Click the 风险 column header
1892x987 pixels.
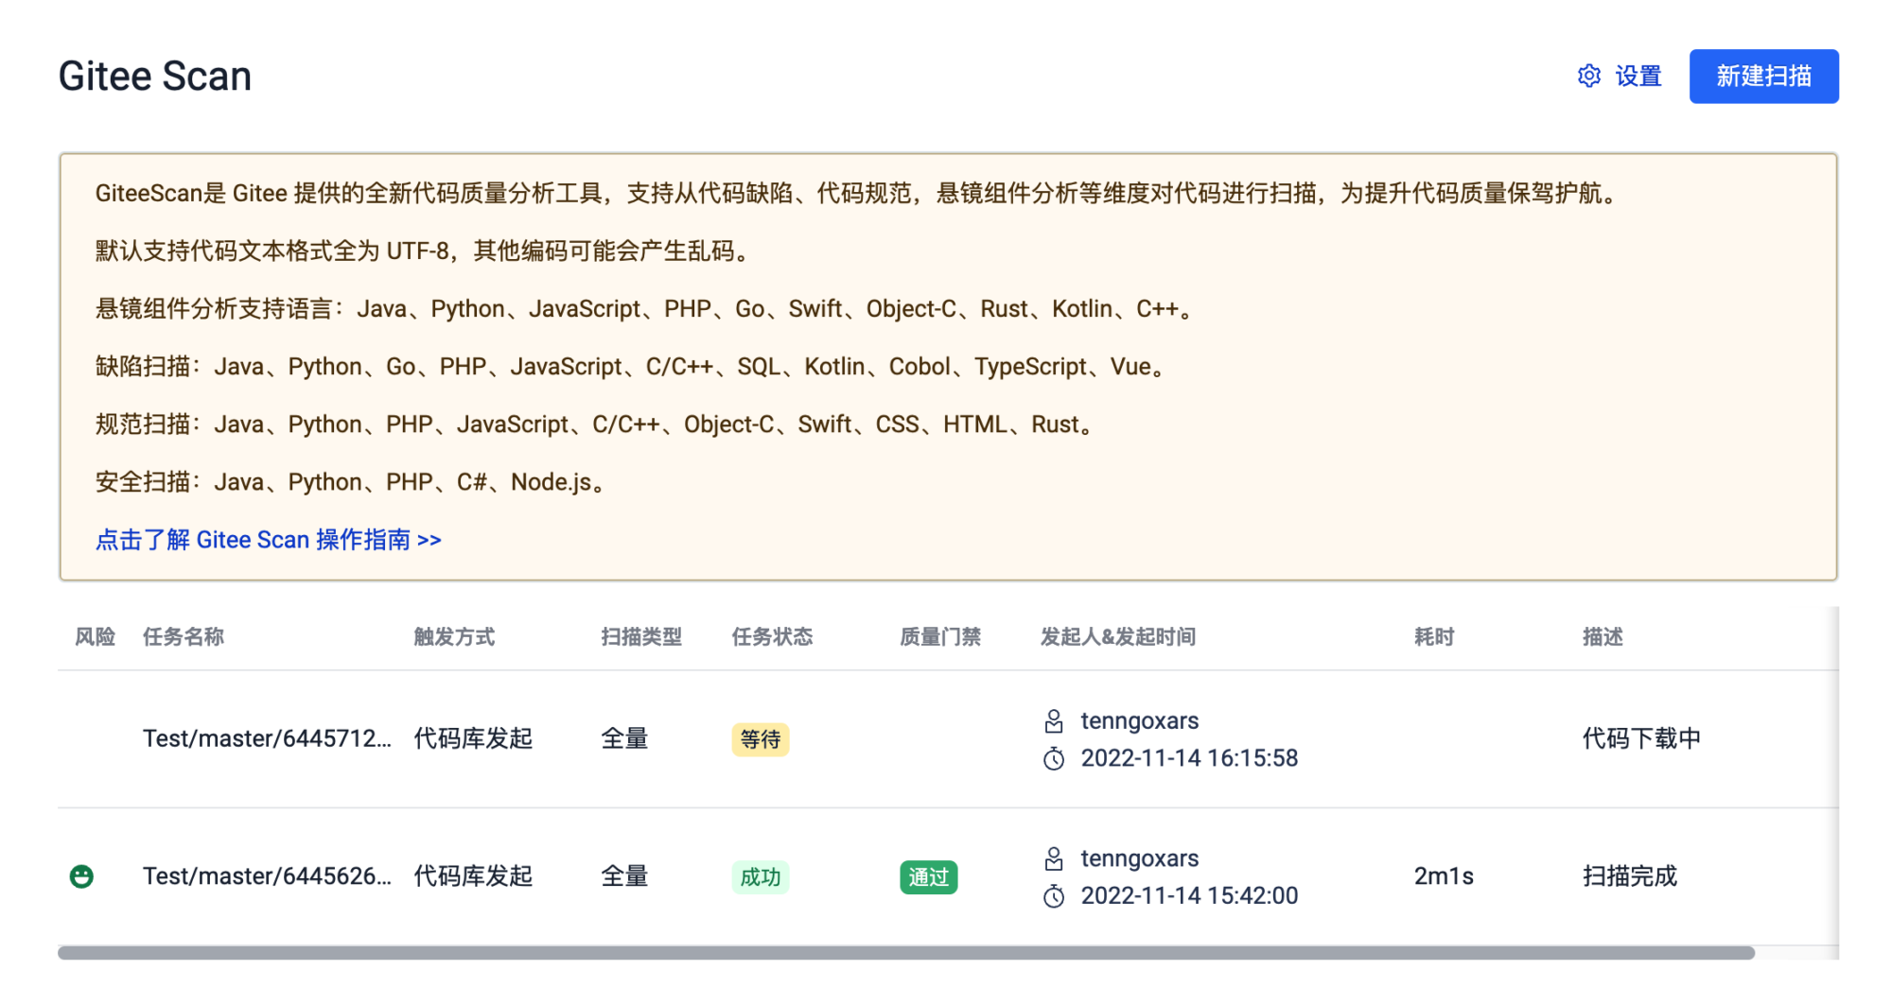[95, 637]
